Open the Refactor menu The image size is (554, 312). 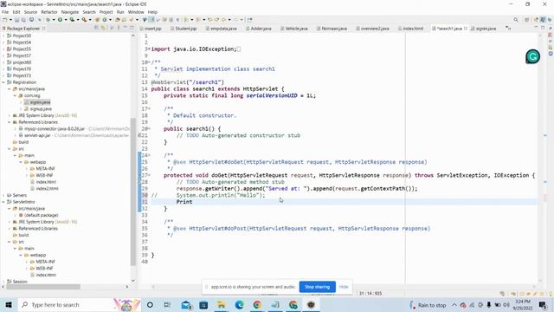click(49, 12)
